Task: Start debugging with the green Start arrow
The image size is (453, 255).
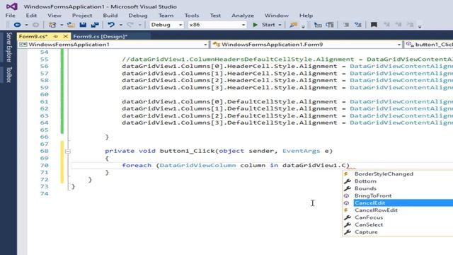Action: 255,25
